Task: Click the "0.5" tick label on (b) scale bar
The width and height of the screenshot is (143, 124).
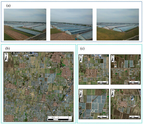Action: [x=53, y=118]
